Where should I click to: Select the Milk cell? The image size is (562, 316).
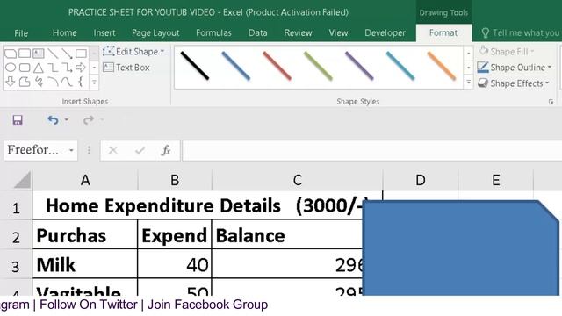(x=85, y=263)
